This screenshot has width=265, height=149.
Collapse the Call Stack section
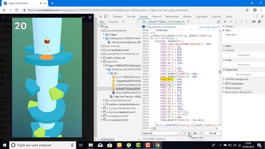point(224,50)
